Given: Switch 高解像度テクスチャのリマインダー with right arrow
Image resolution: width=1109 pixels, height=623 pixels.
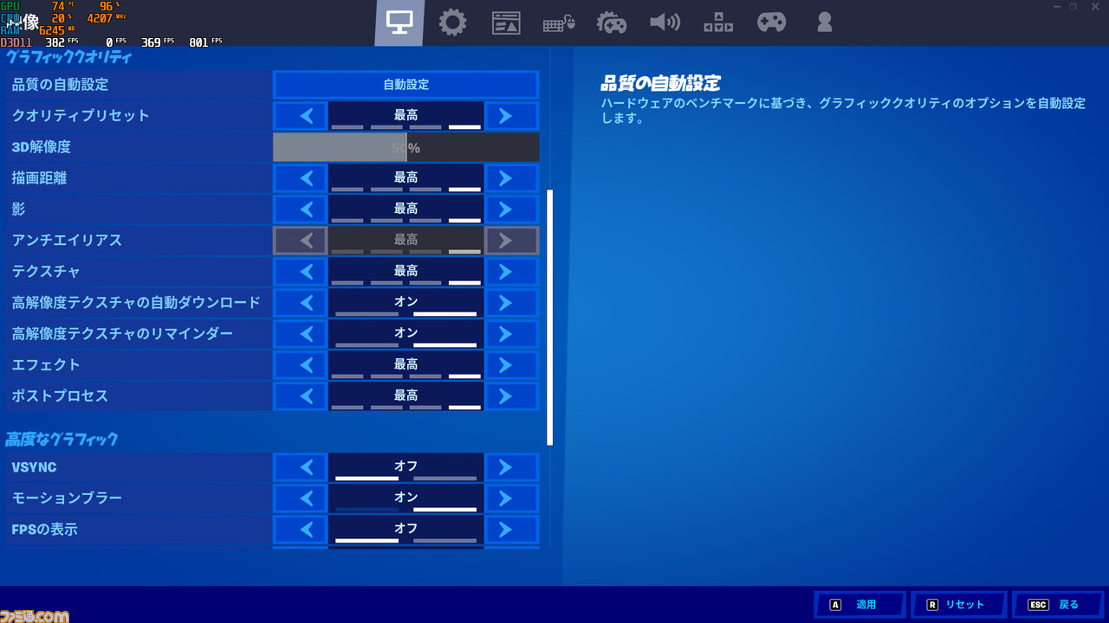Looking at the screenshot, I should click(x=511, y=334).
